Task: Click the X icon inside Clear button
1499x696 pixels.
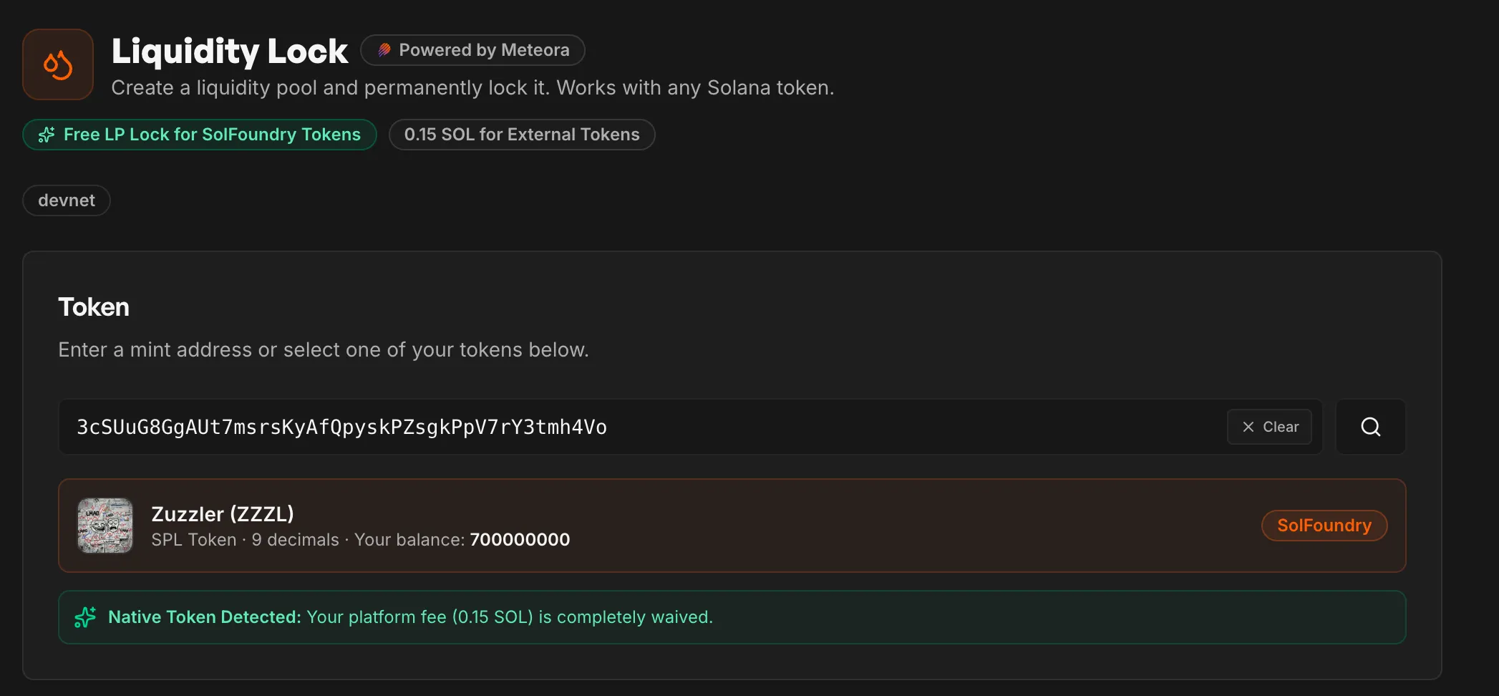Action: [x=1248, y=427]
